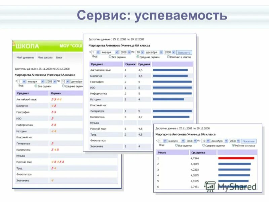Select Все оценки radio in left window
Viewport: 269px width, 202px height.
coord(36,86)
